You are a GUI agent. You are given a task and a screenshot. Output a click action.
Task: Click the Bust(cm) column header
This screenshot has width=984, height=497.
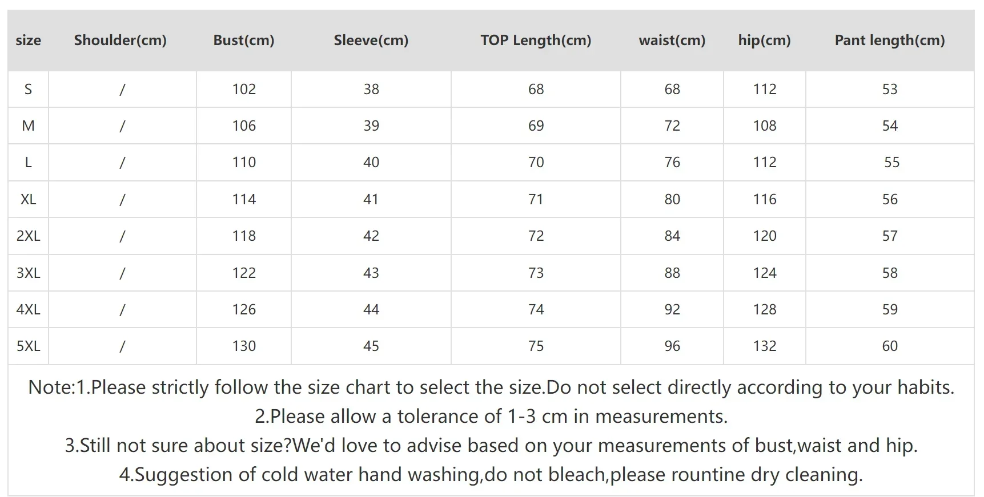[x=244, y=41]
